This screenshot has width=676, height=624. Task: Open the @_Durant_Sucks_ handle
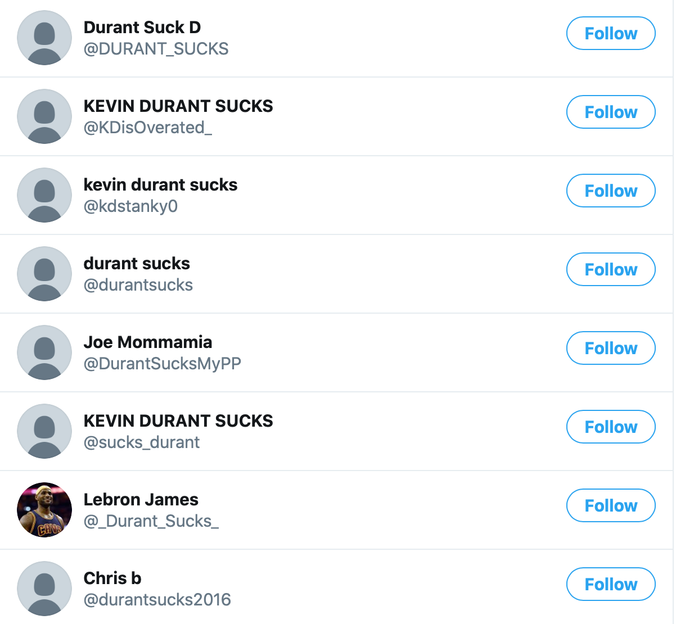[151, 521]
